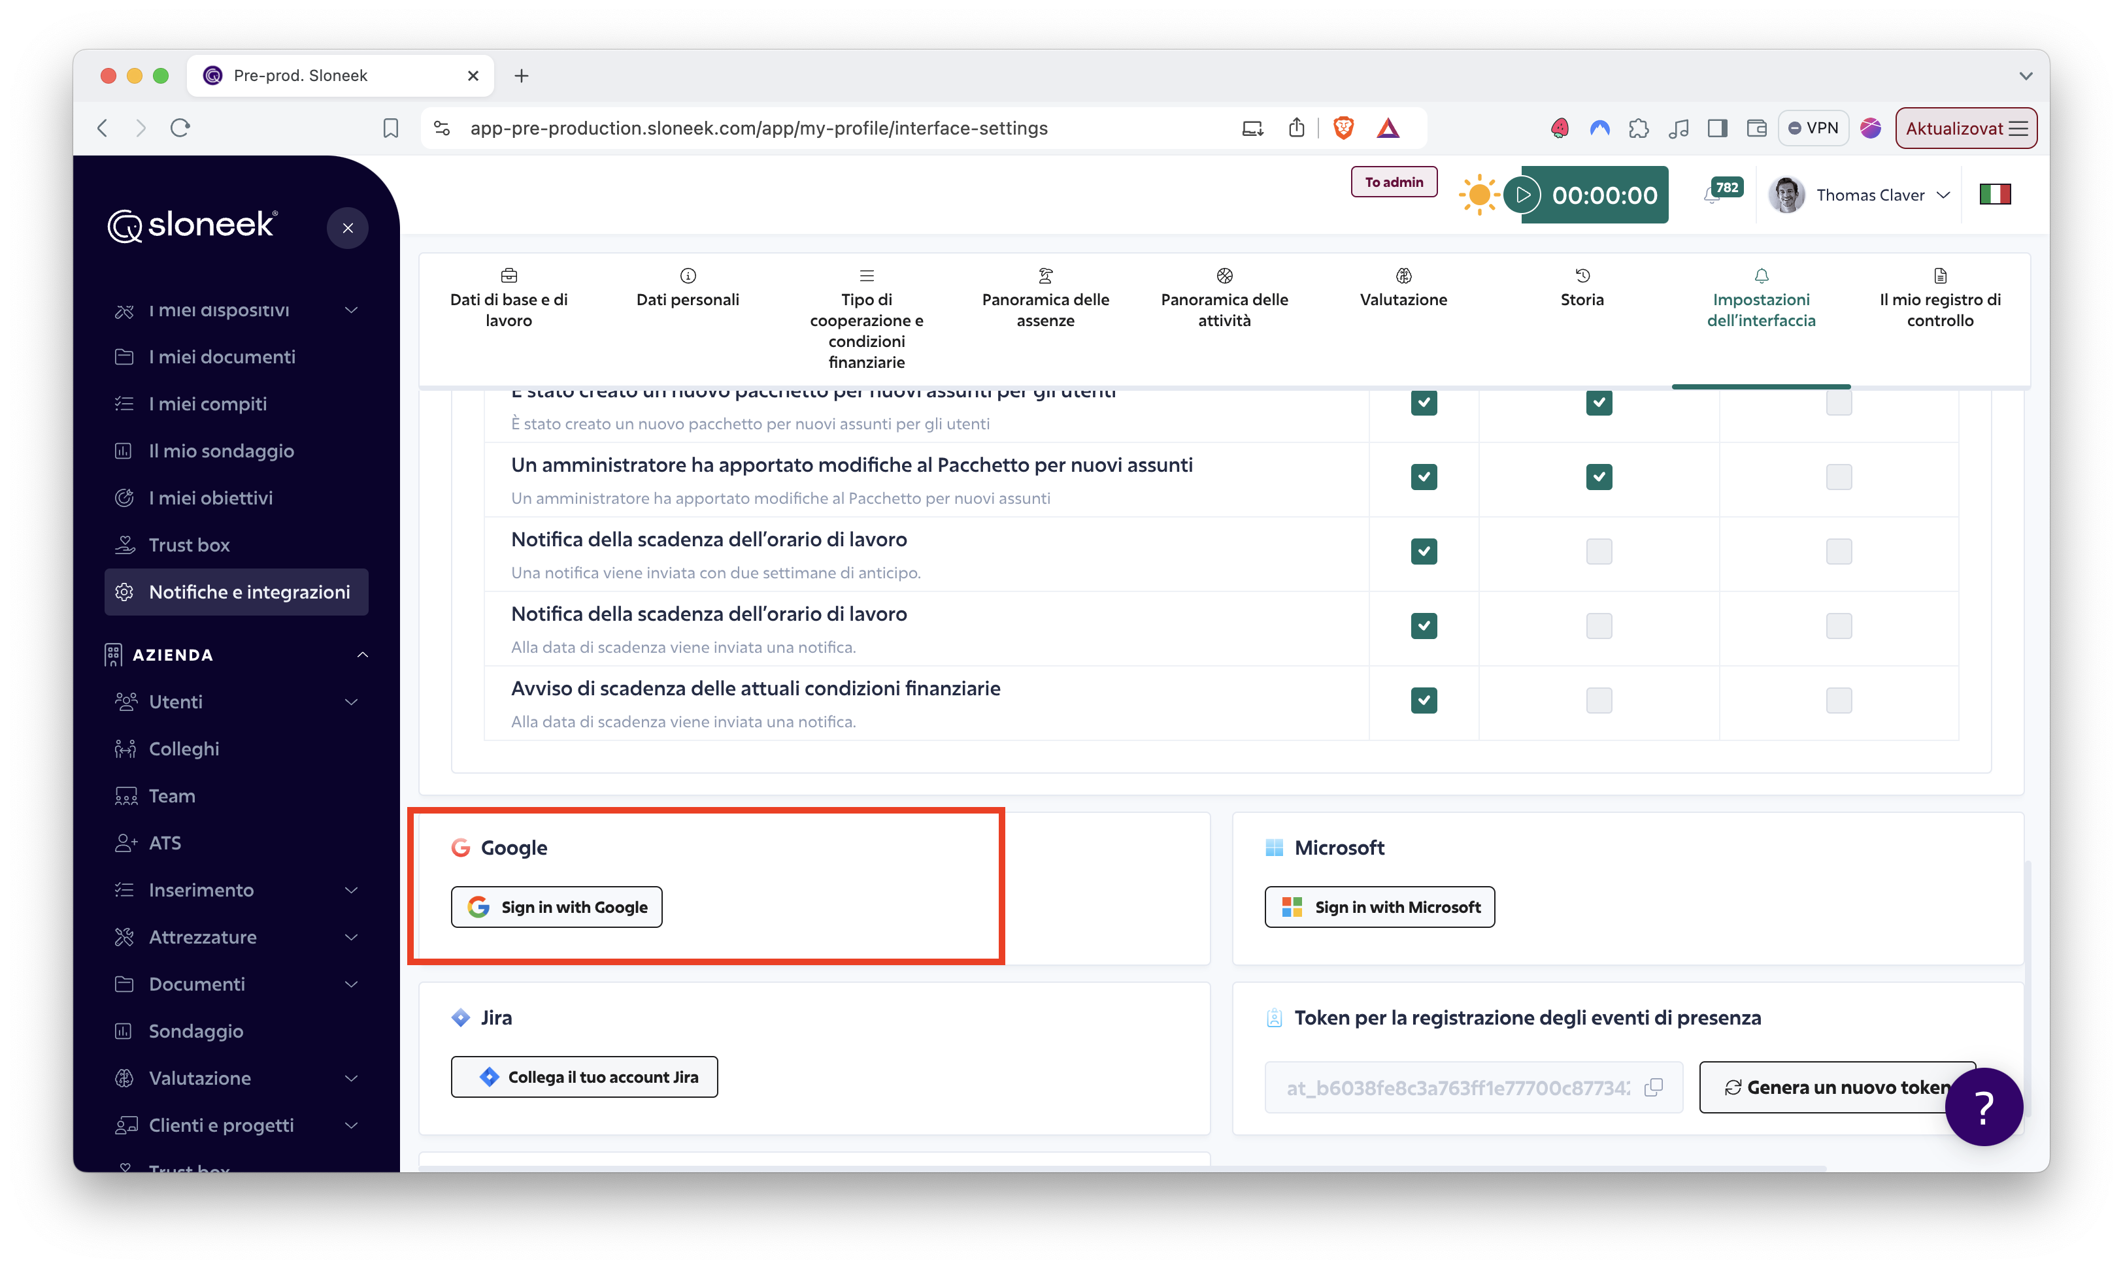The height and width of the screenshot is (1269, 2123).
Task: Share the page via share icon
Action: (1297, 128)
